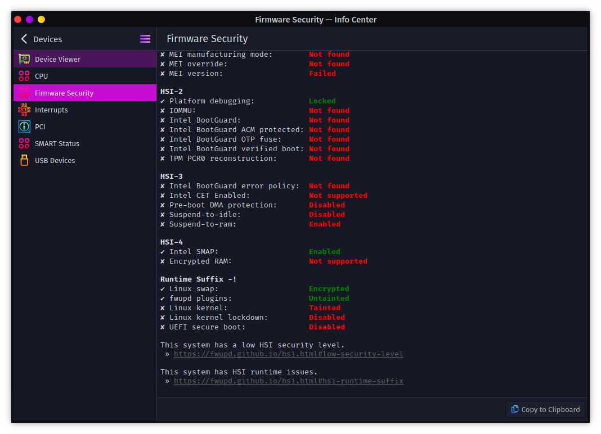Click 'Encrypted RAM:' label
This screenshot has width=601, height=434.
pos(200,261)
